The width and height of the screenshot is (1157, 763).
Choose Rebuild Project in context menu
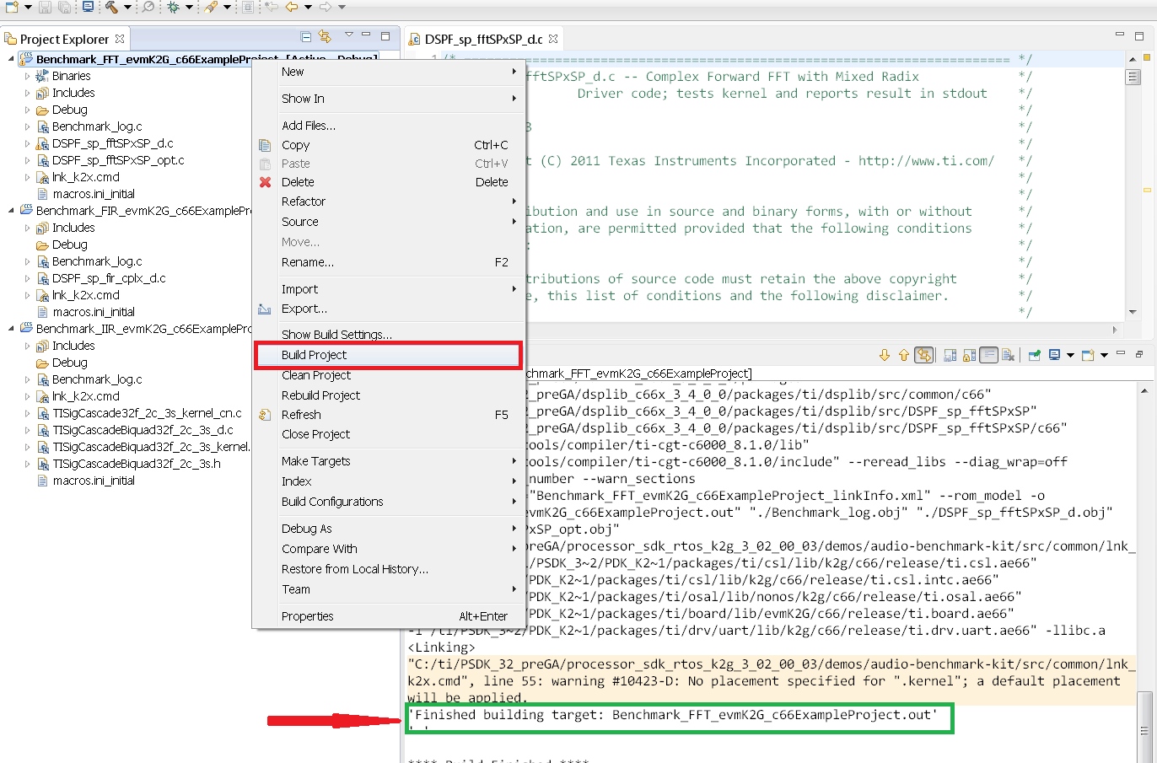[320, 395]
